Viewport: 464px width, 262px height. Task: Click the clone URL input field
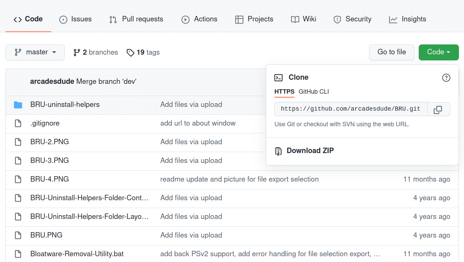pos(351,109)
